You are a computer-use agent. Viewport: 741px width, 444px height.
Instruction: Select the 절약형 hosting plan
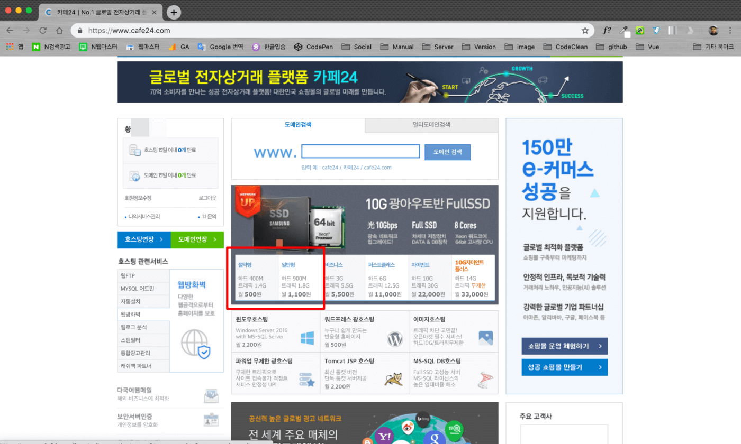(256, 278)
